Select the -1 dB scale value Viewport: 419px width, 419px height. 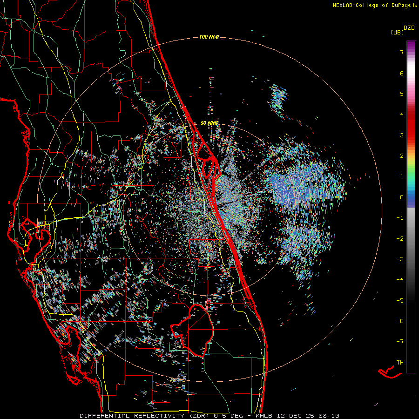click(400, 218)
